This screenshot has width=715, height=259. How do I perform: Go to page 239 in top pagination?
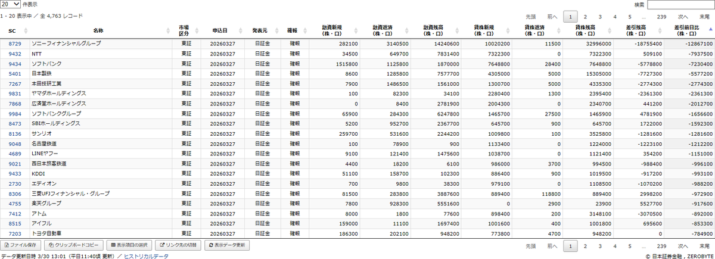661,17
